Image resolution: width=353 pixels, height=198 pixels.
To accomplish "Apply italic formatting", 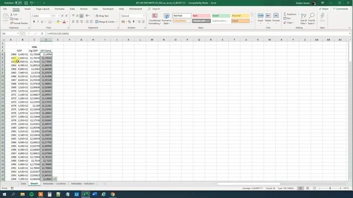I will (38, 22).
